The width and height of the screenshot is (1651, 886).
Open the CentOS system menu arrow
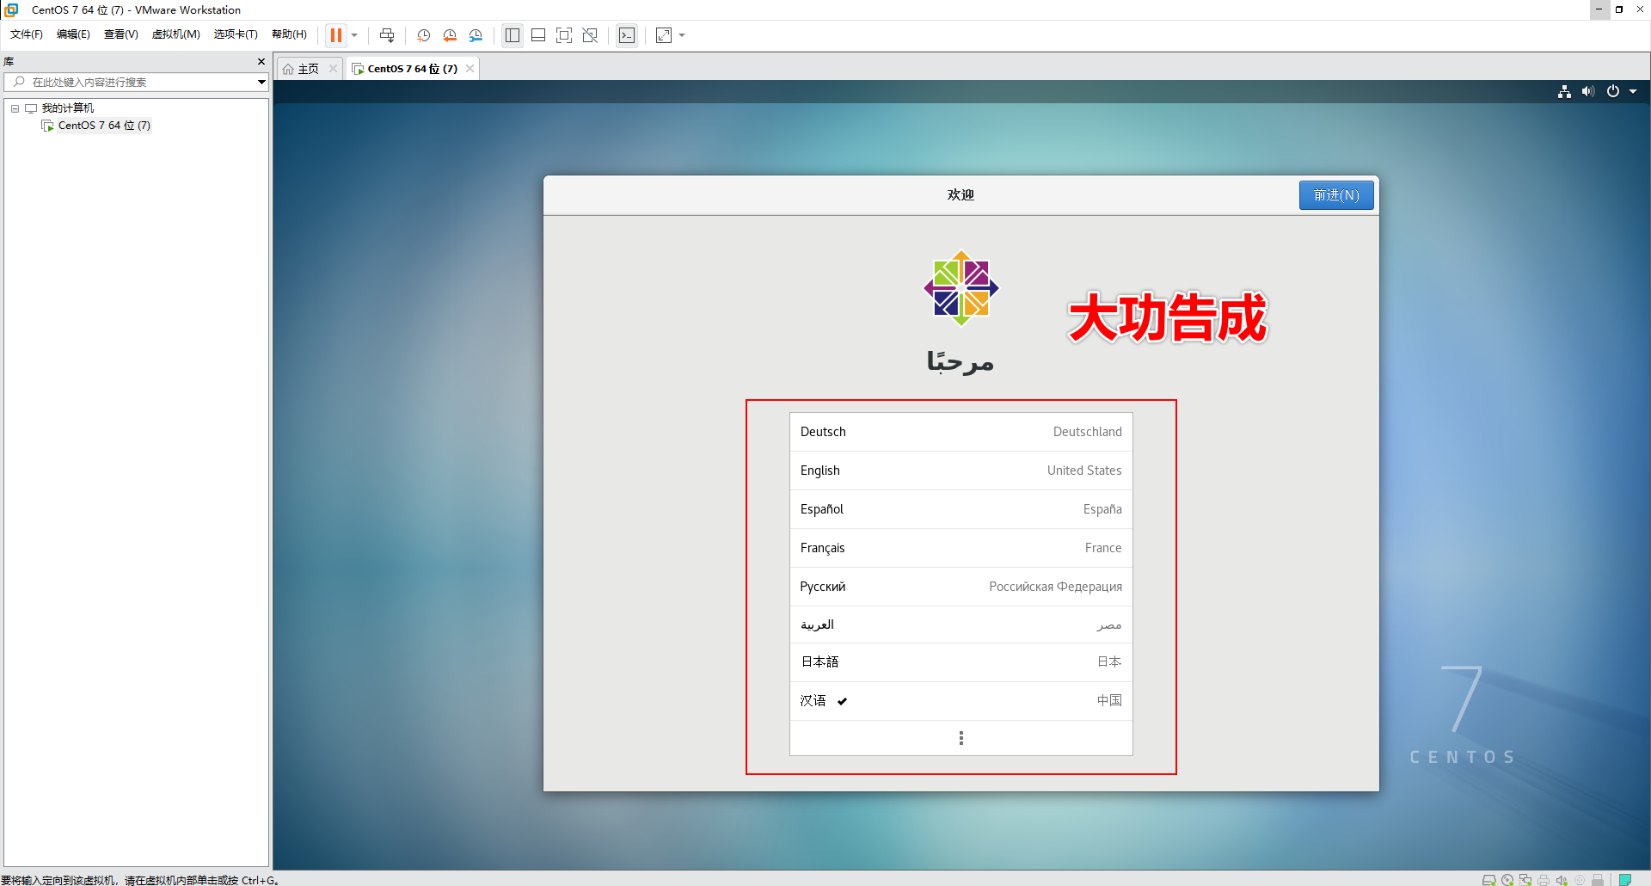(x=1633, y=91)
